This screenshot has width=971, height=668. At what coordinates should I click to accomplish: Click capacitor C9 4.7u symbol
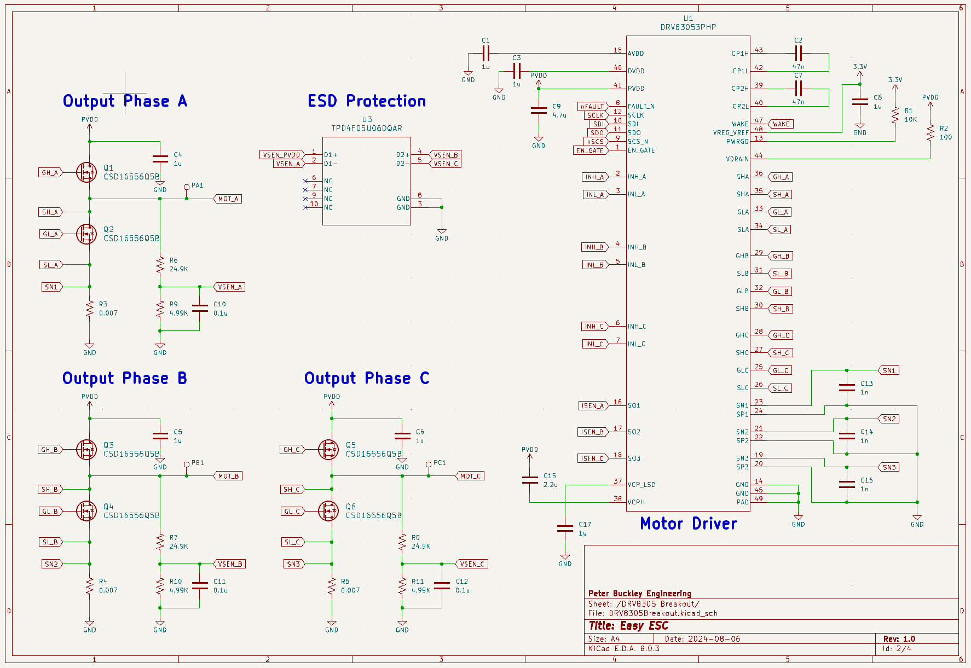click(539, 111)
